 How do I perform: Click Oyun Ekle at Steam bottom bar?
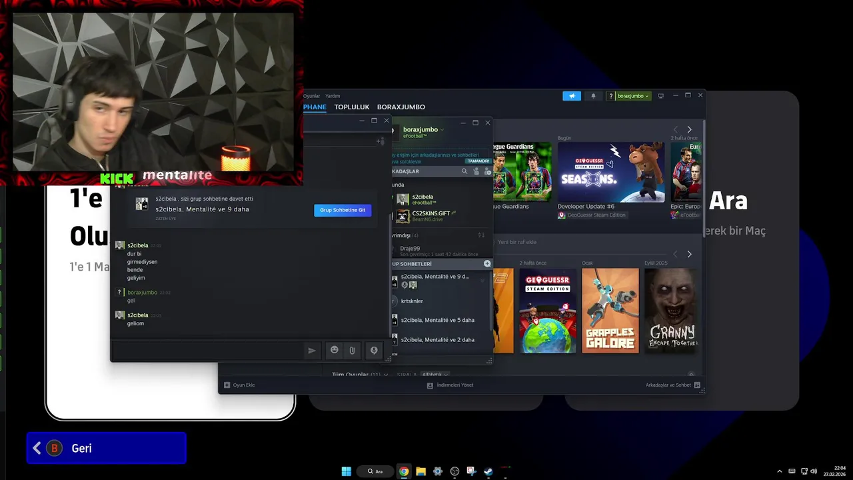pos(240,385)
